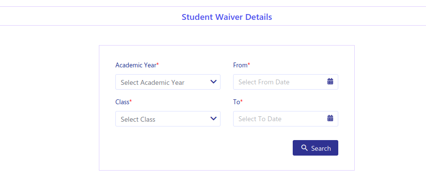Open the From date calendar icon
Image resolution: width=426 pixels, height=190 pixels.
pyautogui.click(x=330, y=81)
